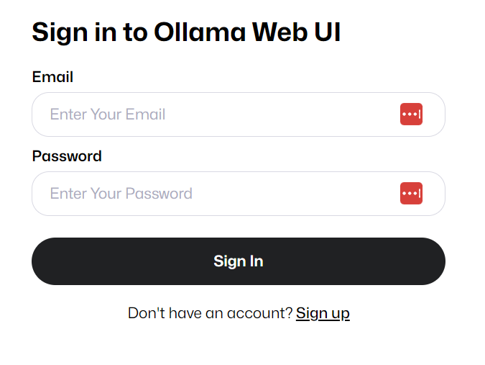Click the Enter Your Email input field
Image resolution: width=485 pixels, height=365 pixels.
(216, 114)
